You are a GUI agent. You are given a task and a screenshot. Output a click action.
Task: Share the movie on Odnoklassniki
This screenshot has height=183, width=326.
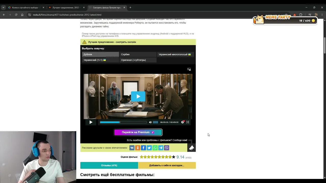pos(138,148)
